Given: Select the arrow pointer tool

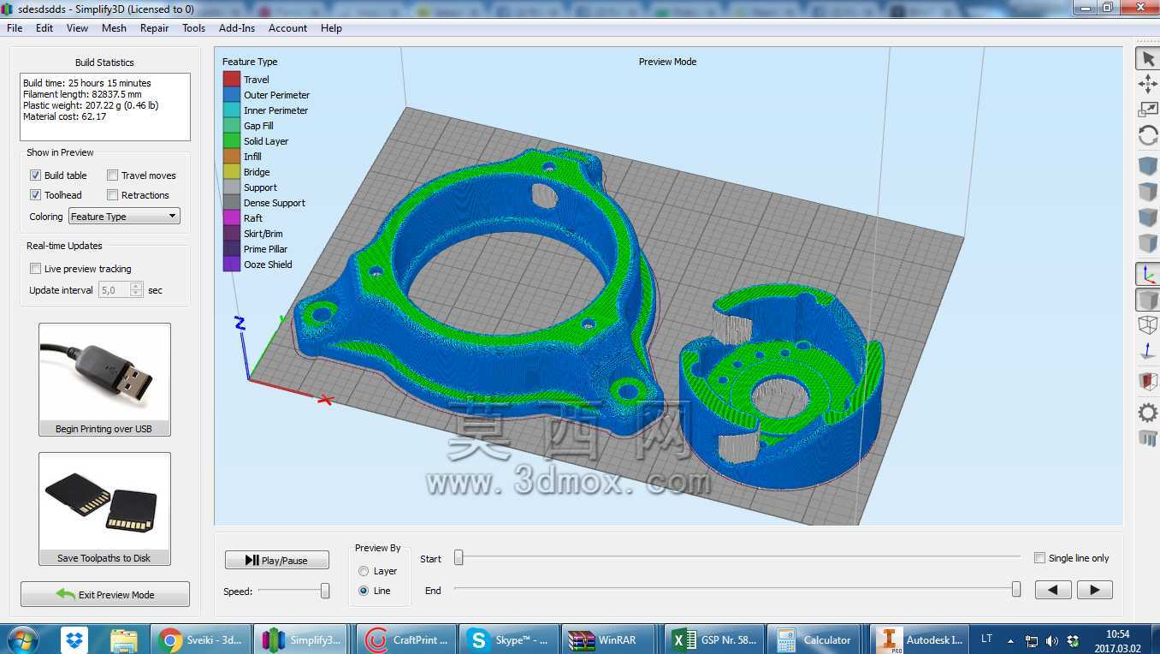Looking at the screenshot, I should (x=1147, y=58).
